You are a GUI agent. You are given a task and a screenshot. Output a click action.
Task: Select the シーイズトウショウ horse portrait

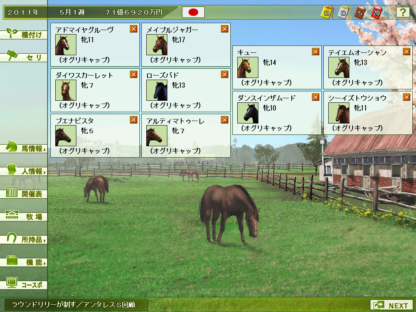click(x=339, y=113)
